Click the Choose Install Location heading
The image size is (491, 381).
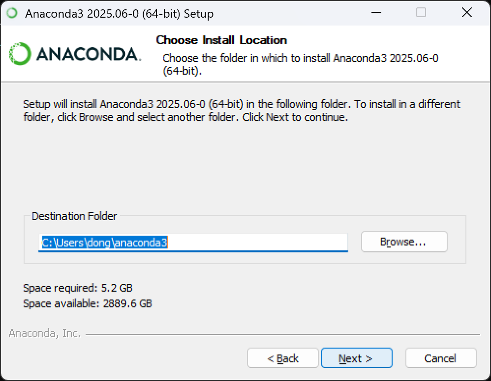221,40
